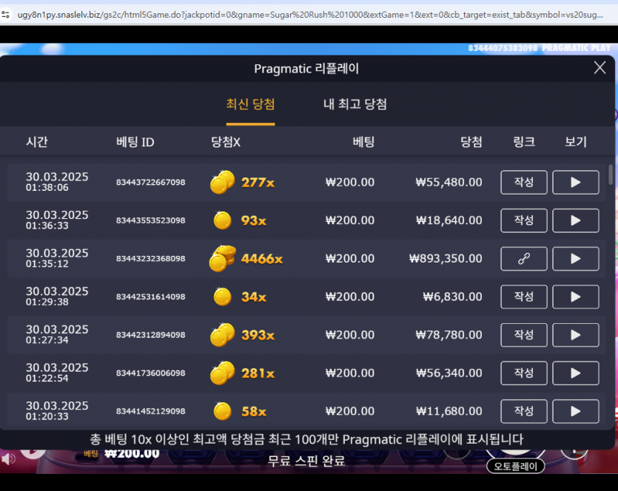Switch to the 내 최고 당첨 tab

point(355,104)
